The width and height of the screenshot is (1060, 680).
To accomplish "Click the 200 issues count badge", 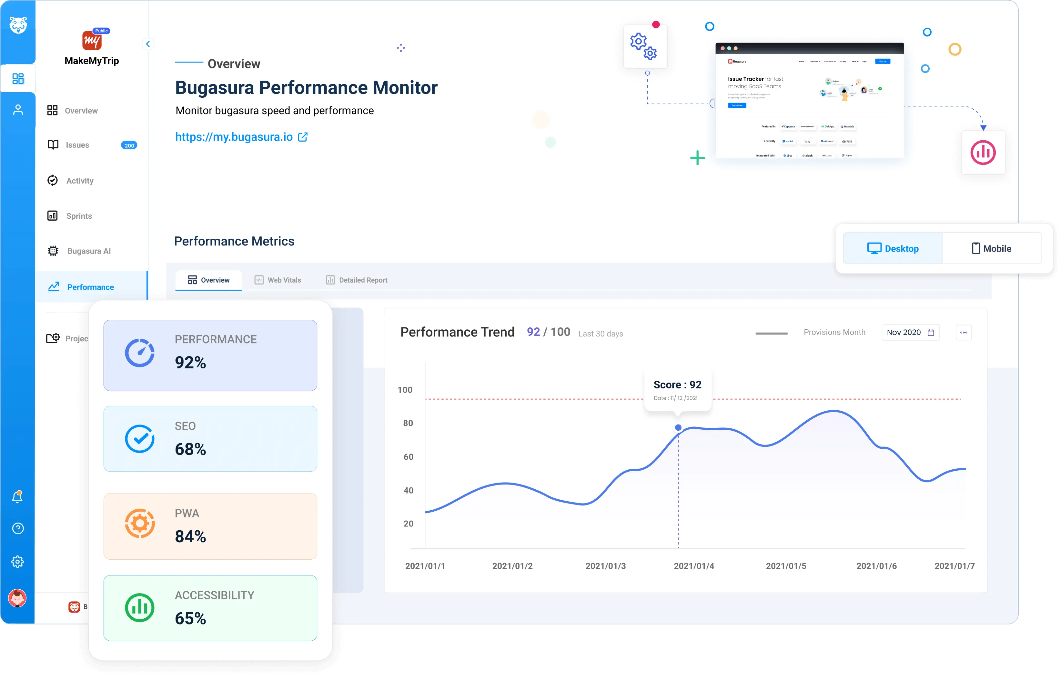I will [129, 145].
